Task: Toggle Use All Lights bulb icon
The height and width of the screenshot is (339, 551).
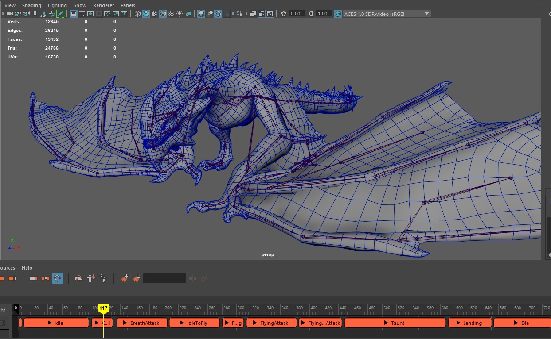Action: coord(180,14)
